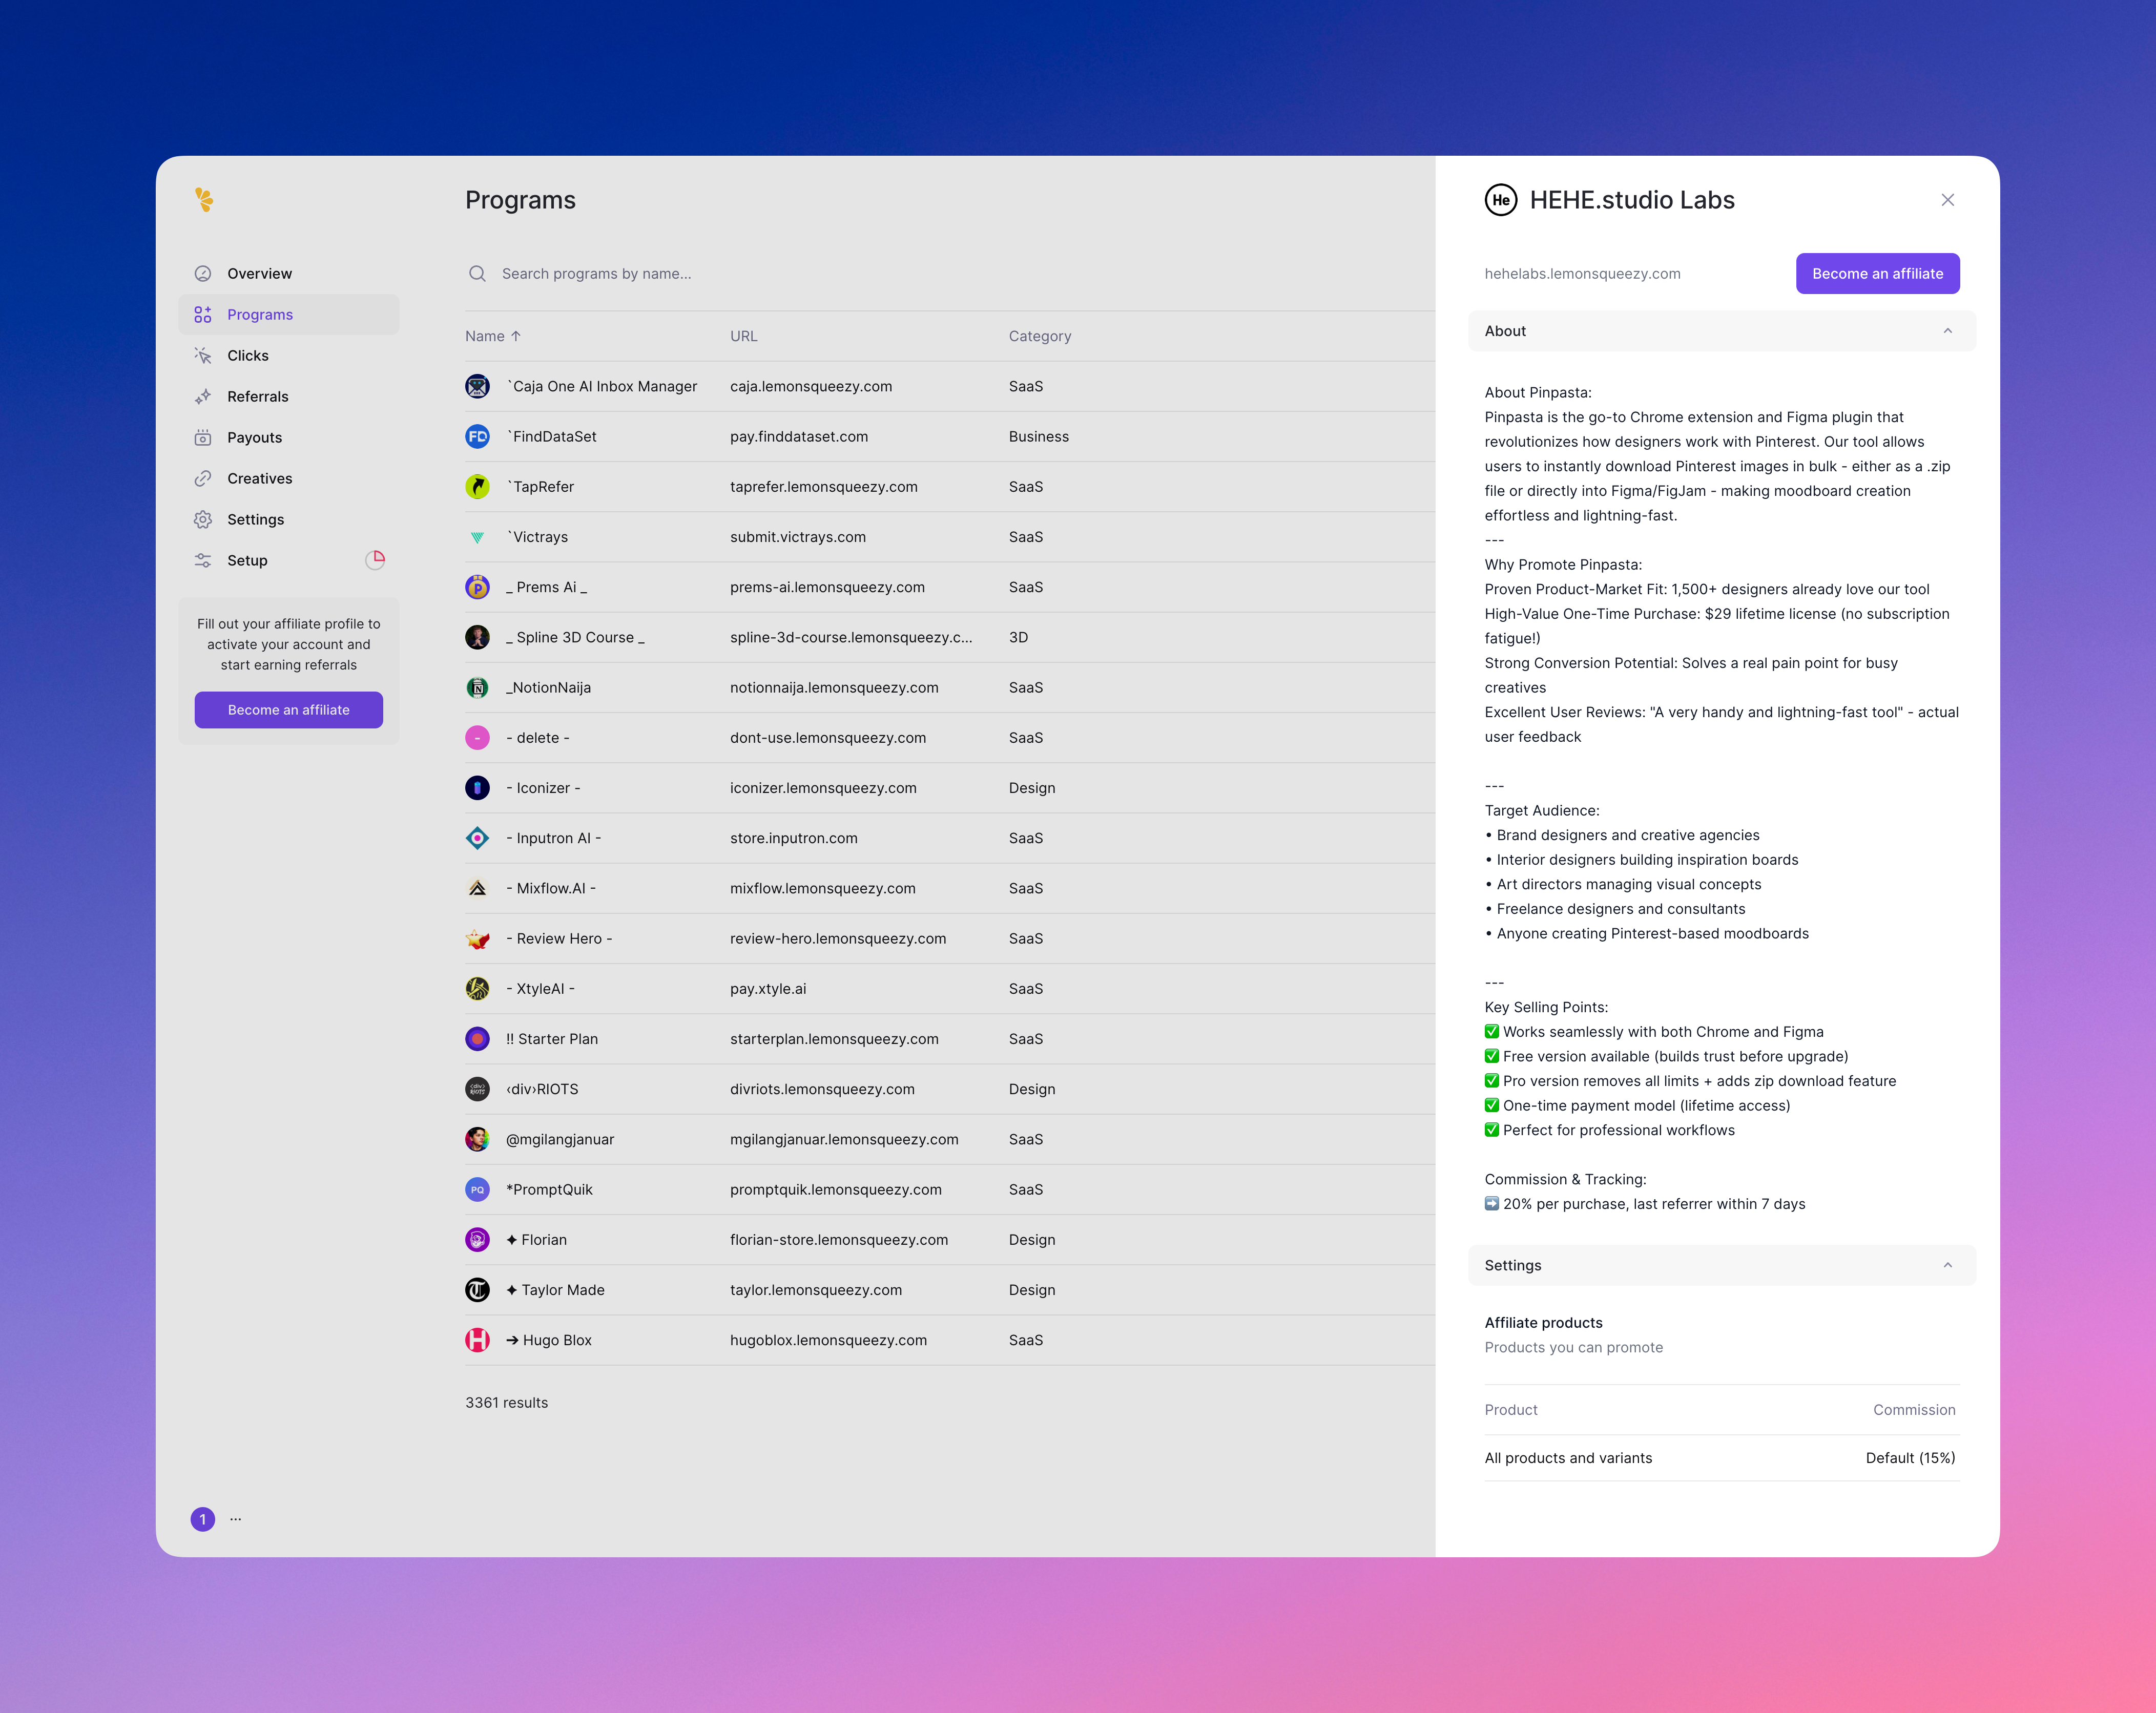
Task: Click the Creatives link icon
Action: [203, 479]
